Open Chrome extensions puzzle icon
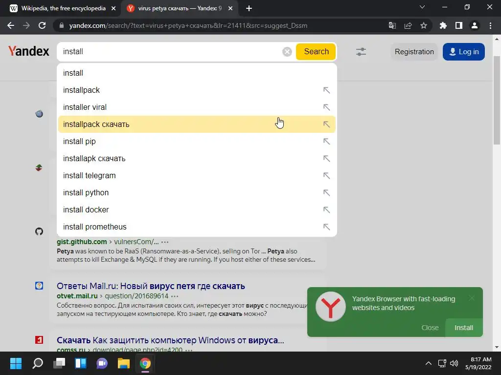 [443, 25]
